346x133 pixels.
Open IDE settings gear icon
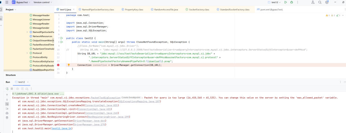tap(327, 2)
